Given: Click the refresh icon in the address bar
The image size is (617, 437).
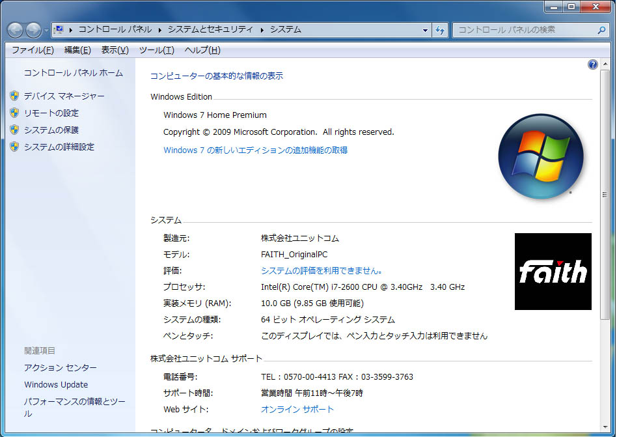Looking at the screenshot, I should 440,29.
